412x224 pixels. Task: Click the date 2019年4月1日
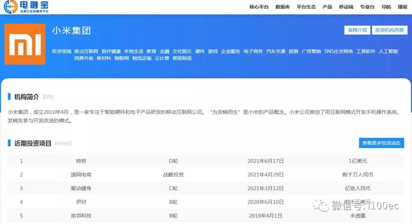coord(266,216)
